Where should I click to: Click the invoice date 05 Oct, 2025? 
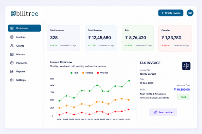coord(146,83)
